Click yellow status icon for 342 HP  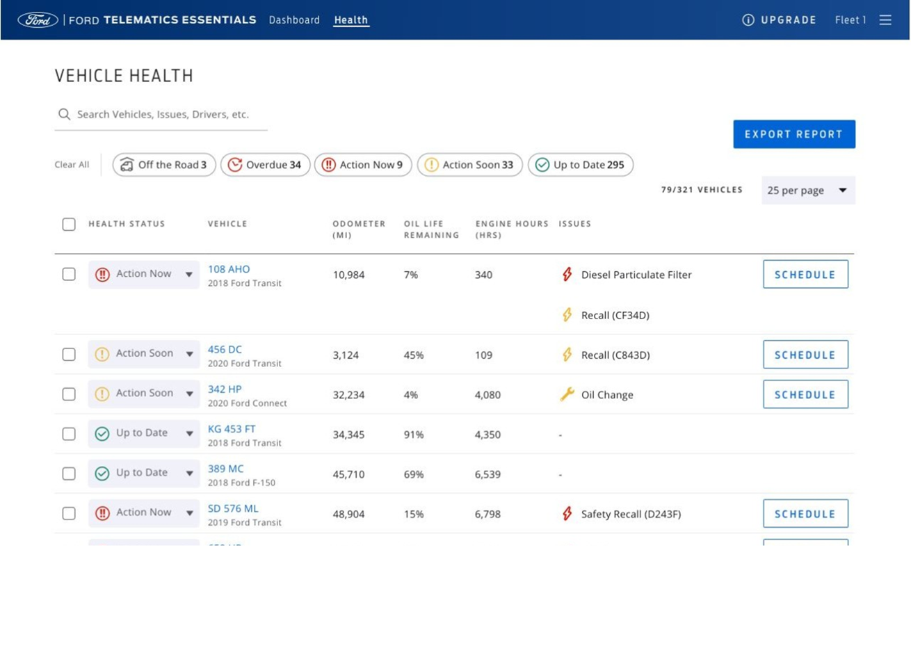(x=102, y=394)
